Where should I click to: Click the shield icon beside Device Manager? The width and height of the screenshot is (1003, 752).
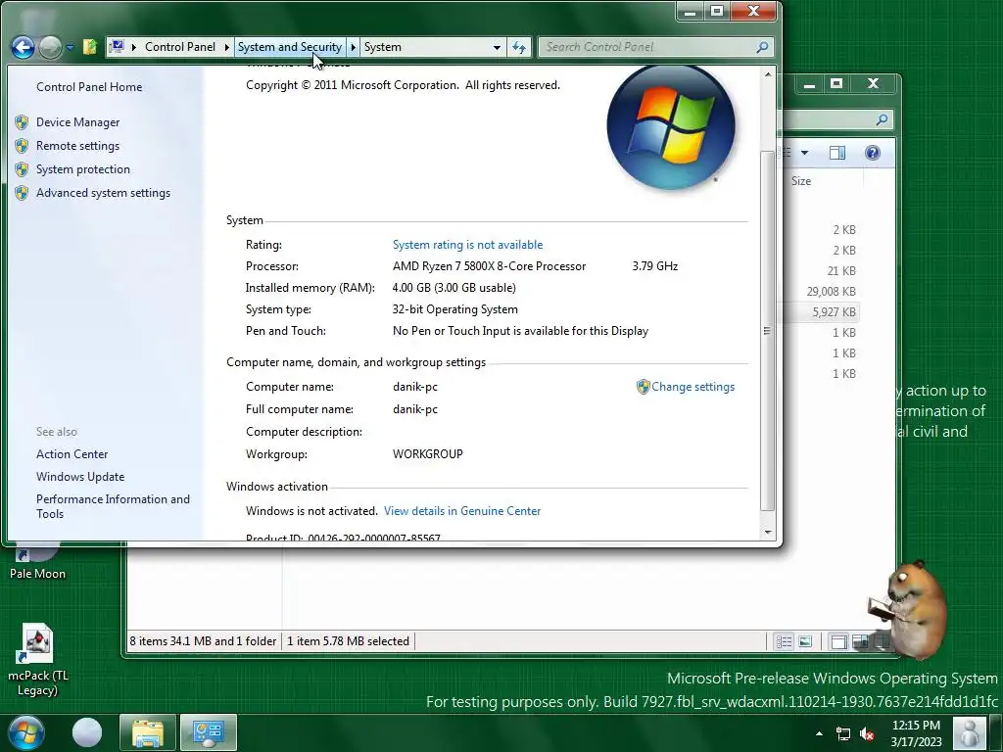[22, 122]
